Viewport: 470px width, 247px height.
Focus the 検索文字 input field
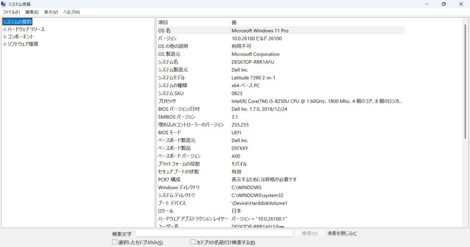point(214,233)
